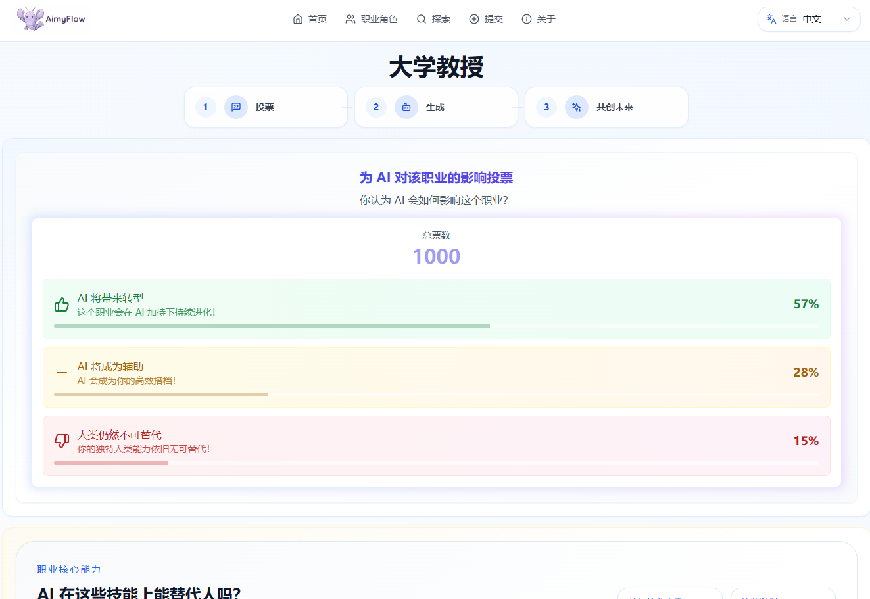Open the 探索 page link
Image resolution: width=870 pixels, height=599 pixels.
[x=433, y=19]
